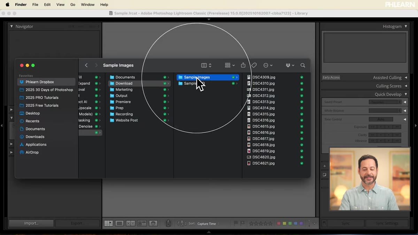Select Documents in Finder sidebar
Image resolution: width=418 pixels, height=235 pixels.
coord(35,129)
